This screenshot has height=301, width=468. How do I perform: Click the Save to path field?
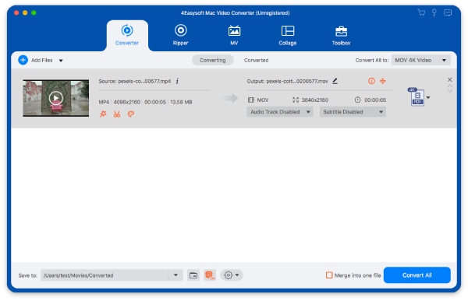(105, 275)
